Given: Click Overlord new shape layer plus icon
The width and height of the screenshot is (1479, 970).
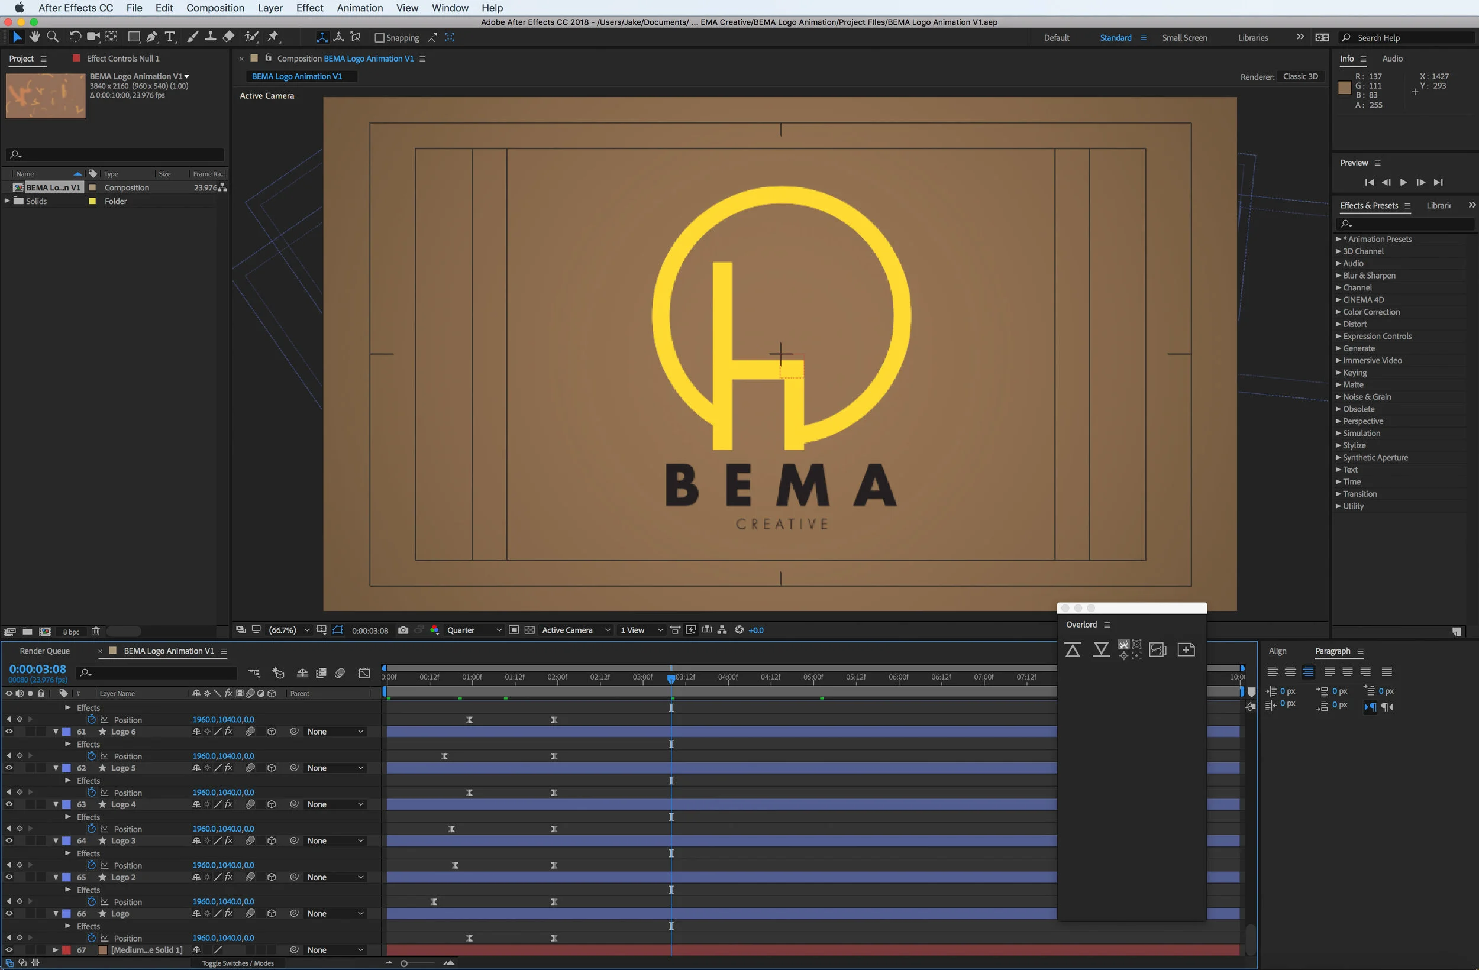Looking at the screenshot, I should coord(1186,650).
